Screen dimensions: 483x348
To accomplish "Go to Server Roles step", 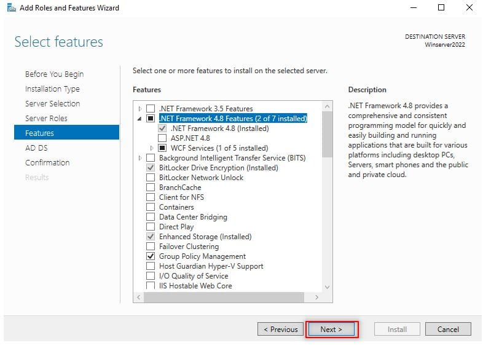I will 46,118.
